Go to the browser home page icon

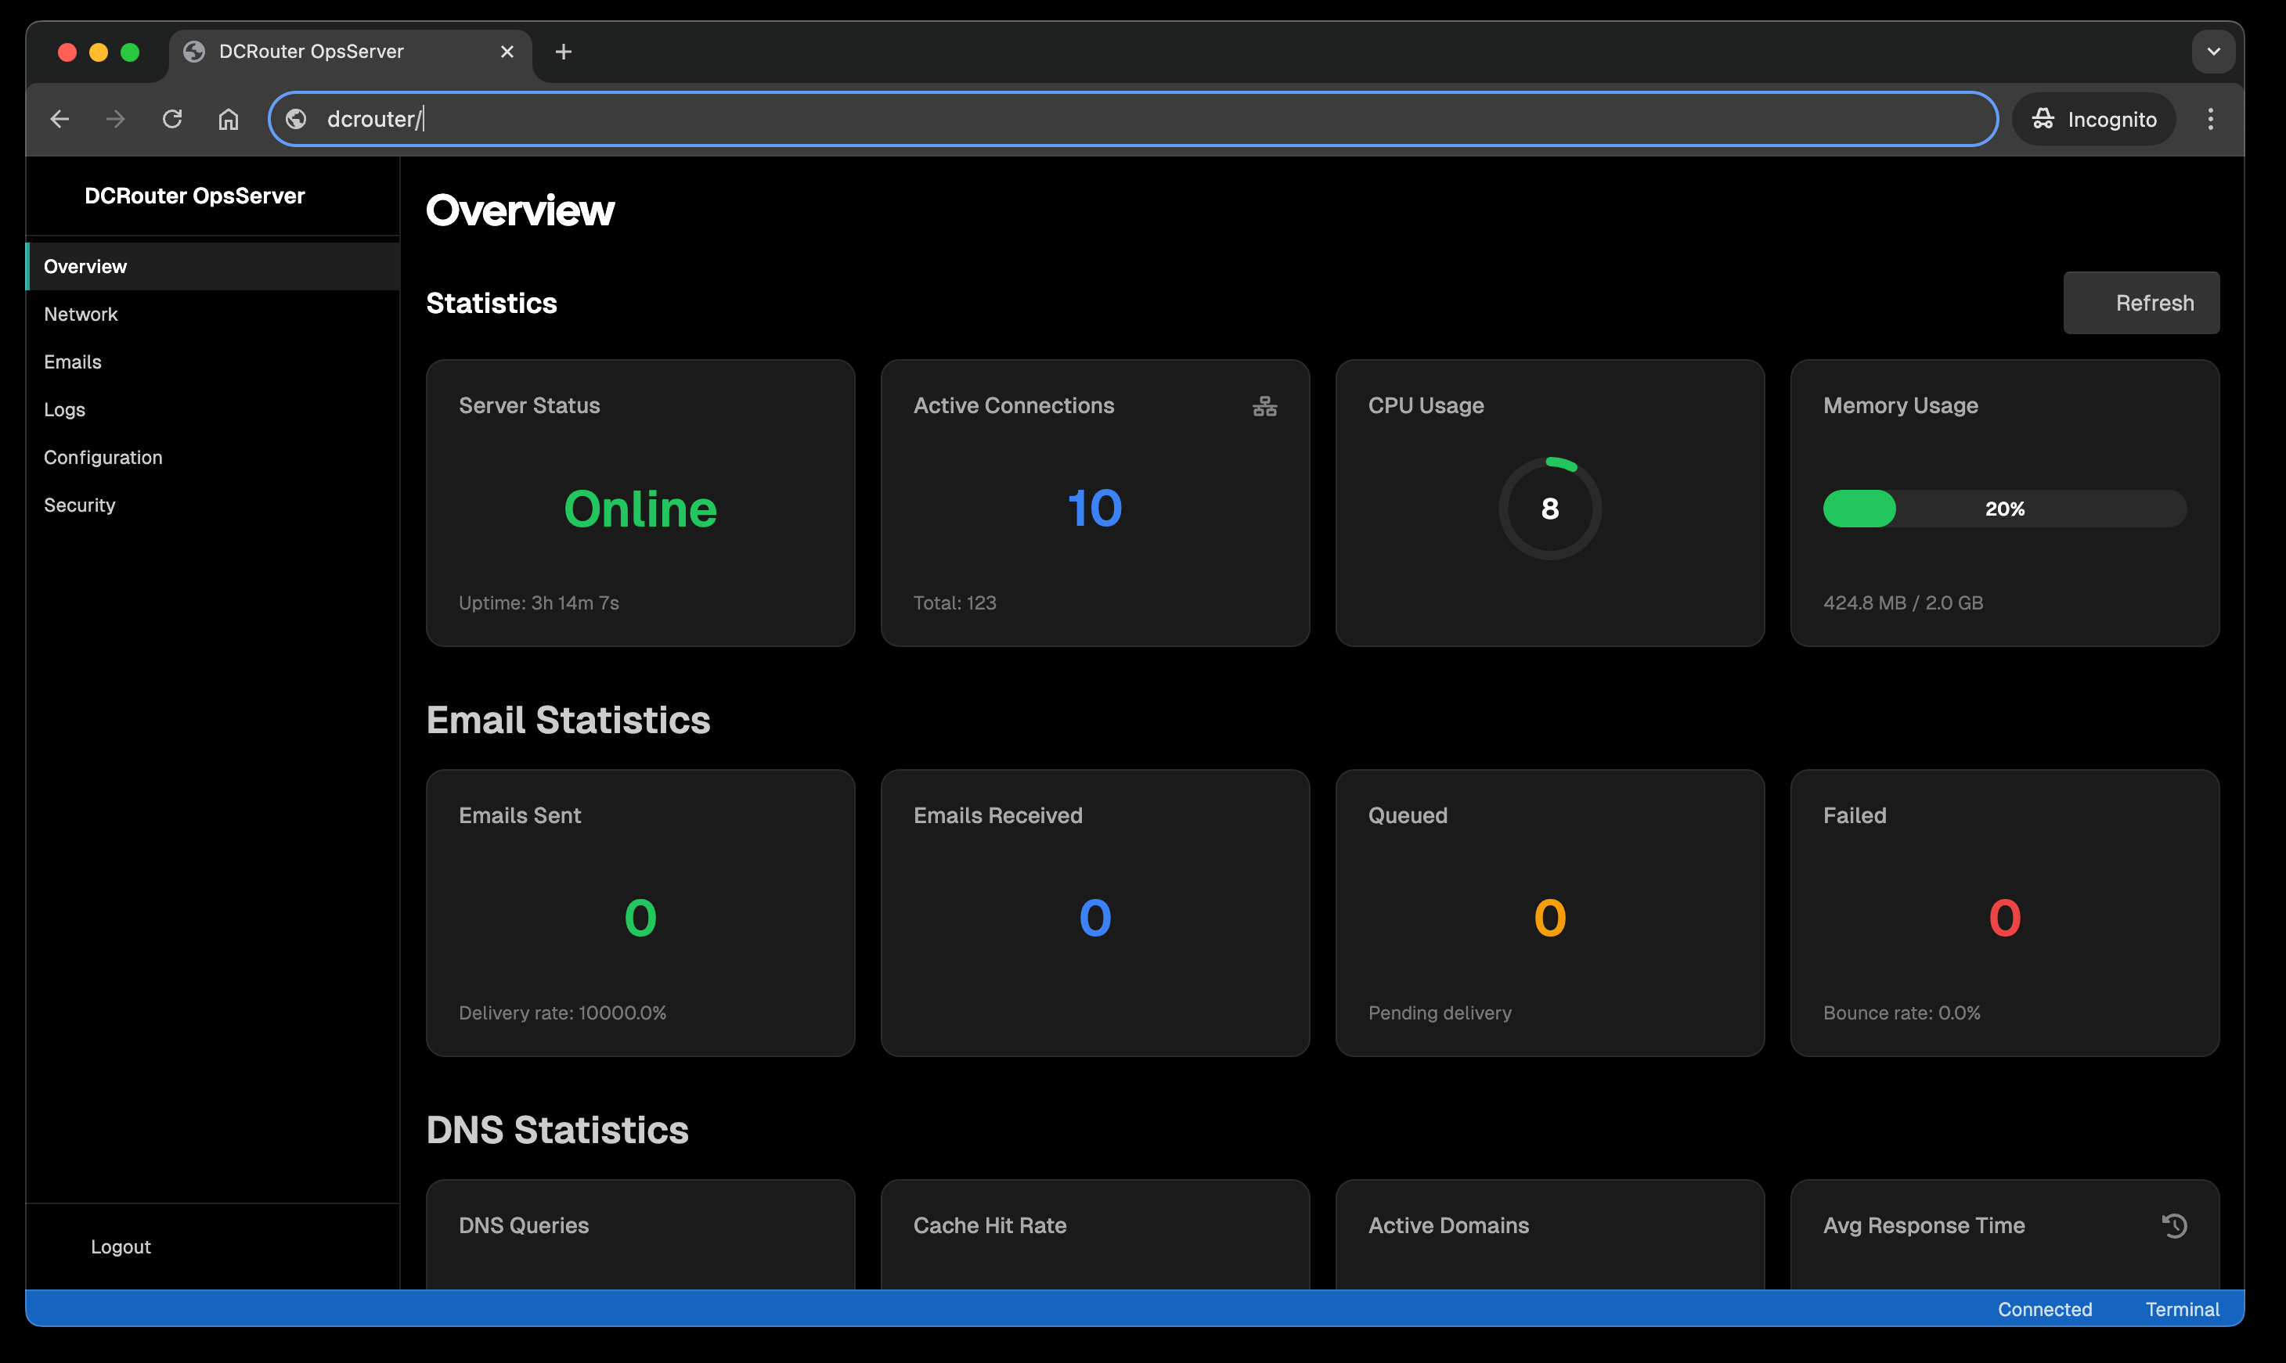[228, 120]
